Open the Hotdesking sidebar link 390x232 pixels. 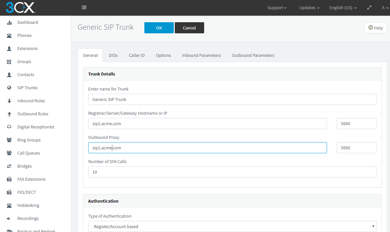[28, 205]
